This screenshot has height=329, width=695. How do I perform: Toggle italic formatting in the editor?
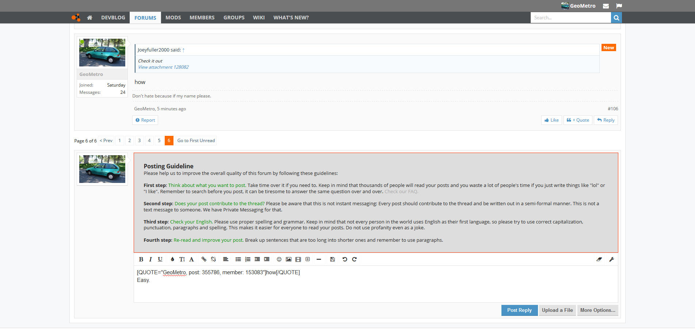pos(150,259)
